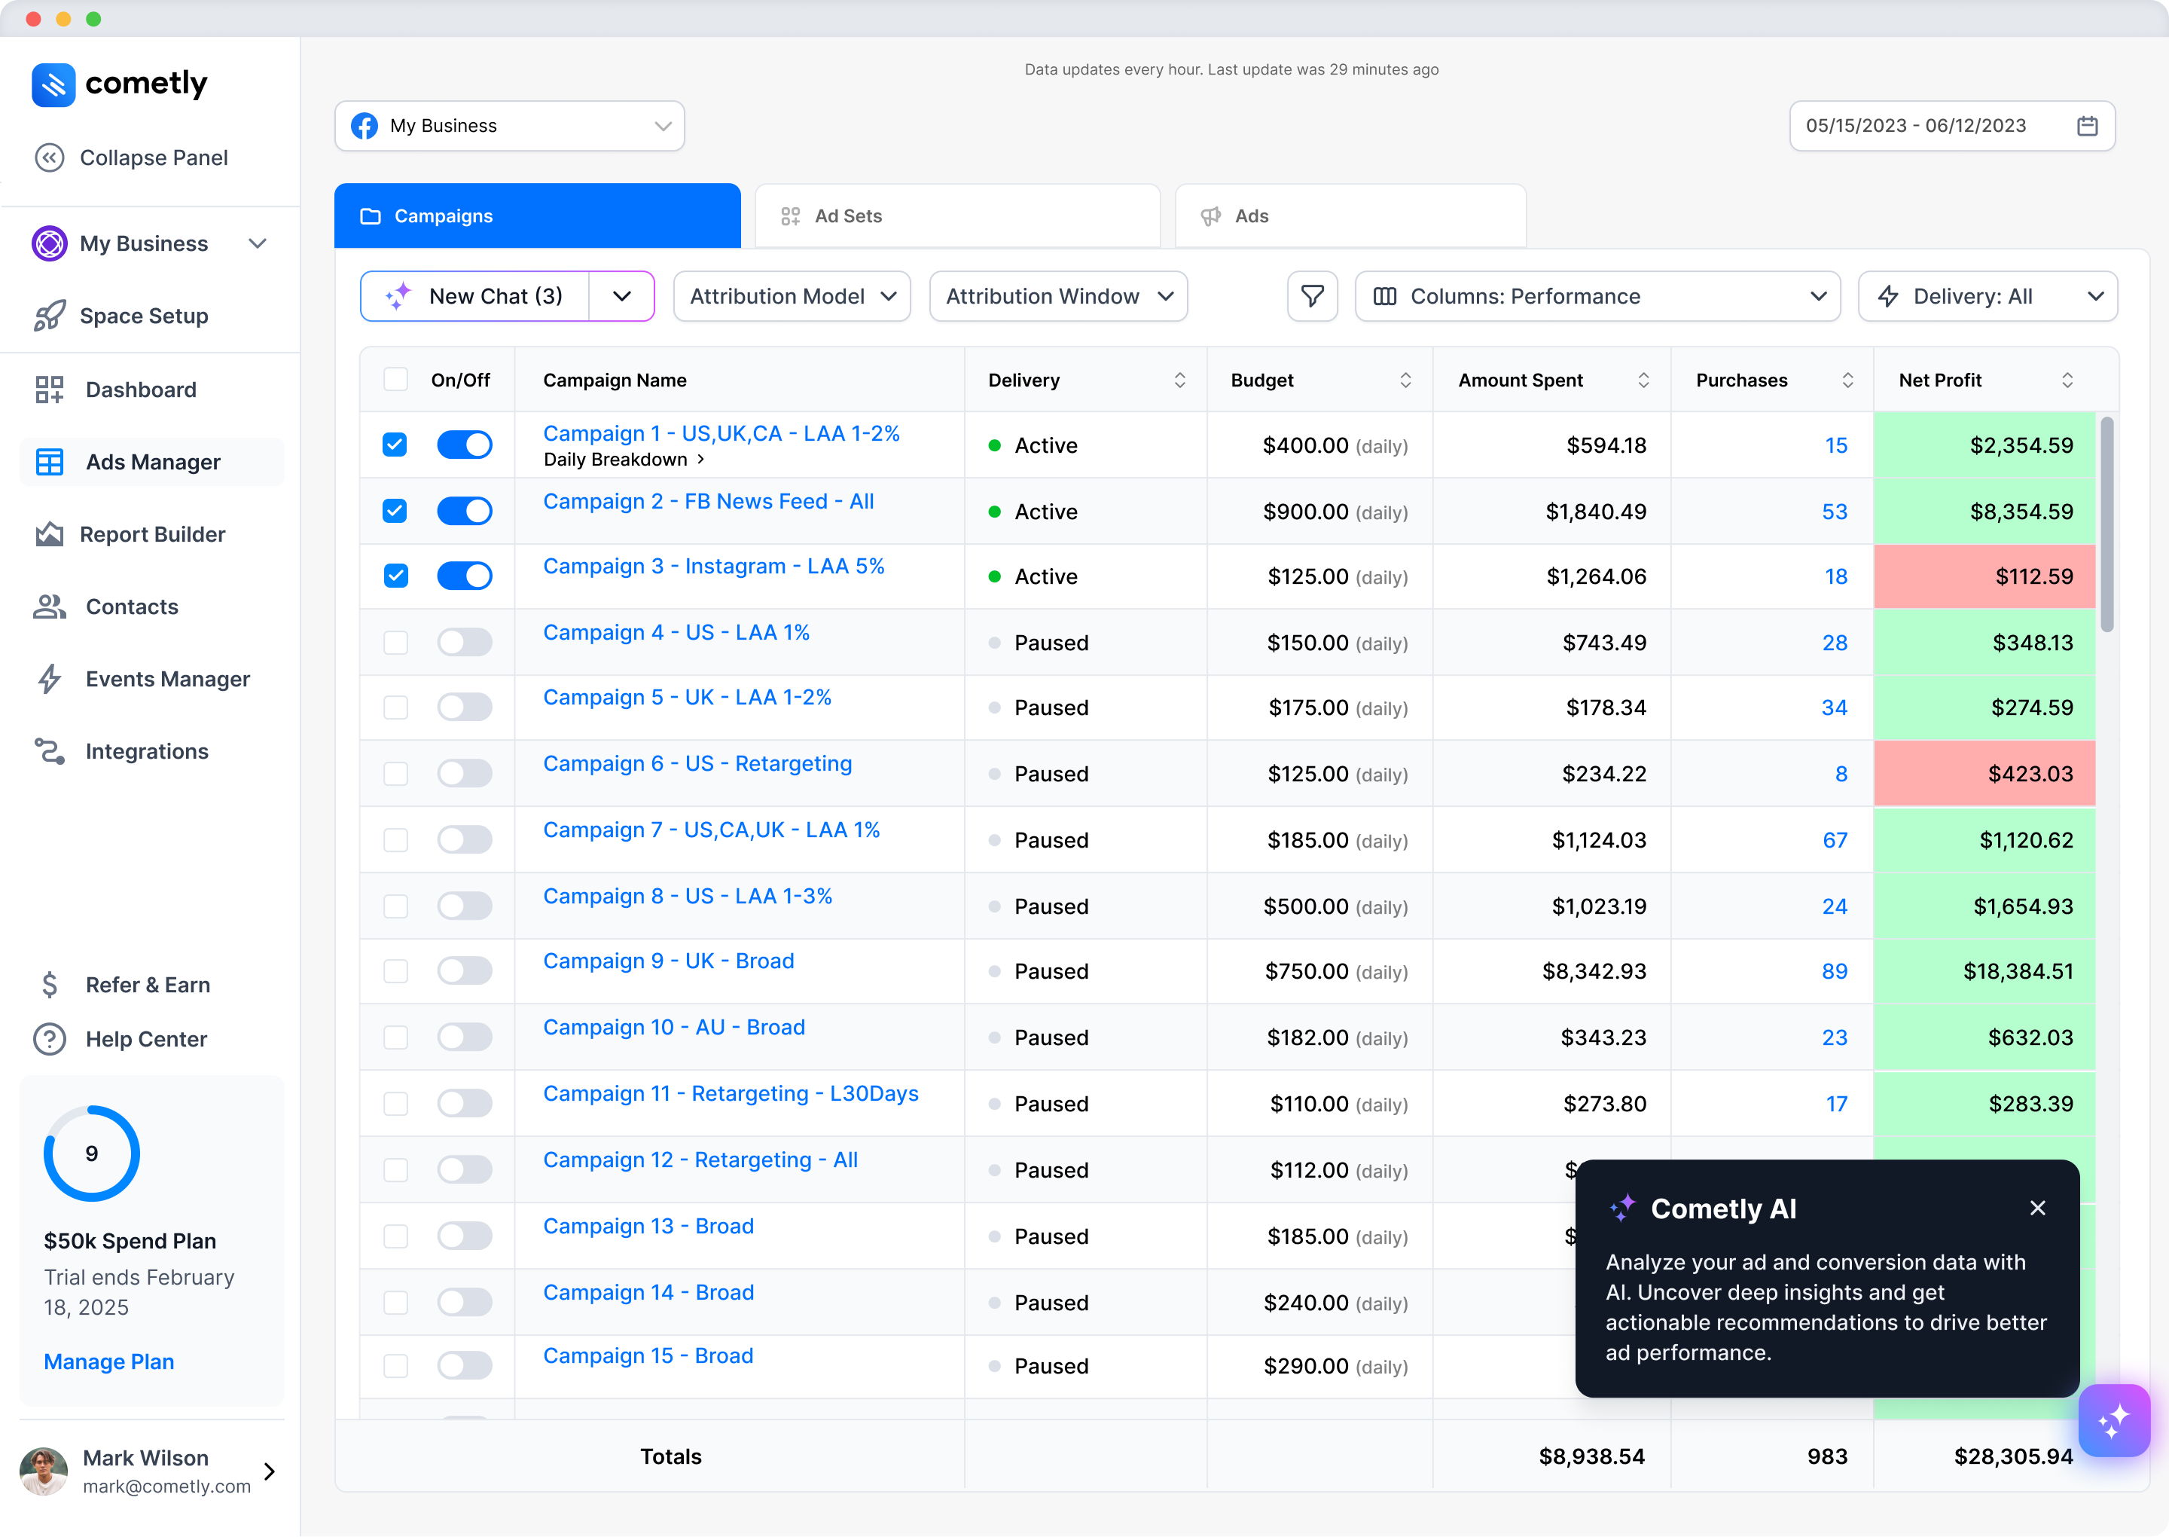Open Report Builder from the sidebar
The width and height of the screenshot is (2169, 1537).
tap(49, 533)
